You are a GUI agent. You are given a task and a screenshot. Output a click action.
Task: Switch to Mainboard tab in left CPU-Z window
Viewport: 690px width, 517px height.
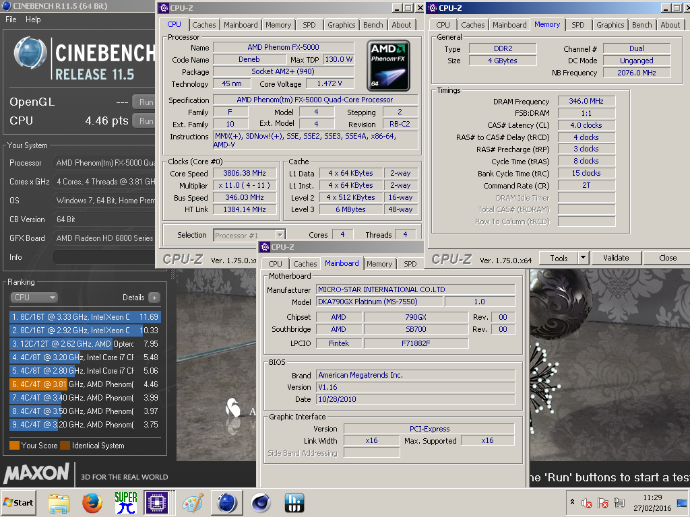point(241,25)
